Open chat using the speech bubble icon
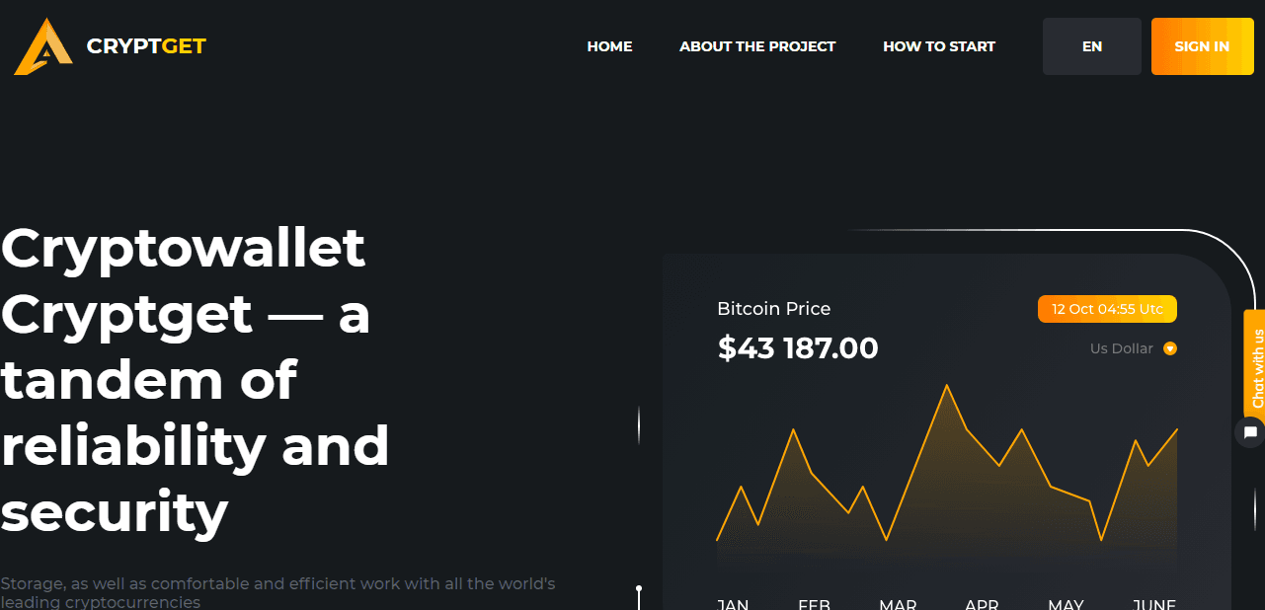This screenshot has width=1265, height=610. click(x=1250, y=431)
